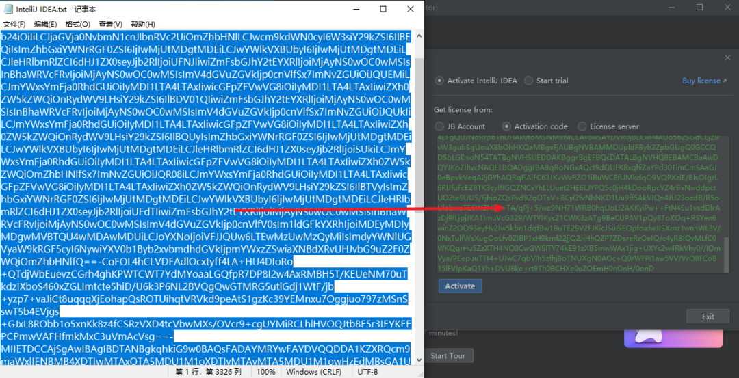739x378 pixels.
Task: Click the Notepad app icon in title bar
Action: pyautogui.click(x=8, y=9)
